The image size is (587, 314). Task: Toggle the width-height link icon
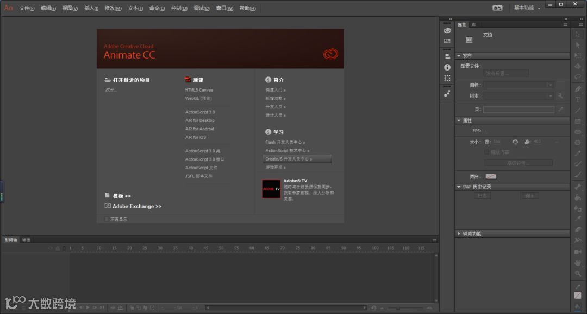[515, 142]
